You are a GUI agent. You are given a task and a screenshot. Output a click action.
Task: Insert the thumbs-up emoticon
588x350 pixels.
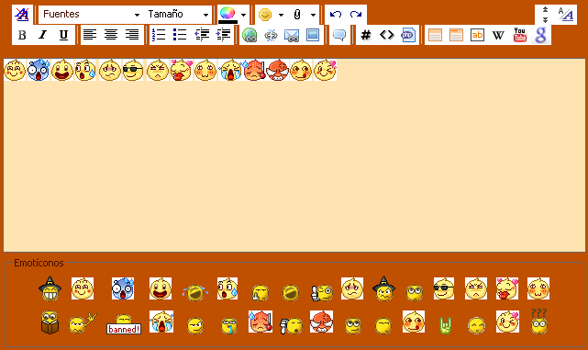click(322, 293)
